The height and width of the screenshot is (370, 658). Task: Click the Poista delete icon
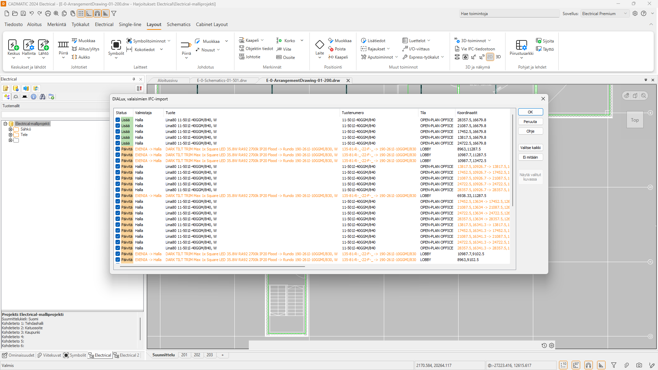click(x=331, y=49)
